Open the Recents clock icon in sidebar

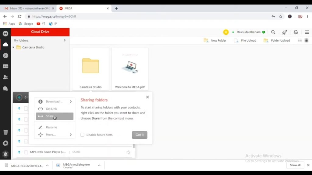tap(5, 56)
